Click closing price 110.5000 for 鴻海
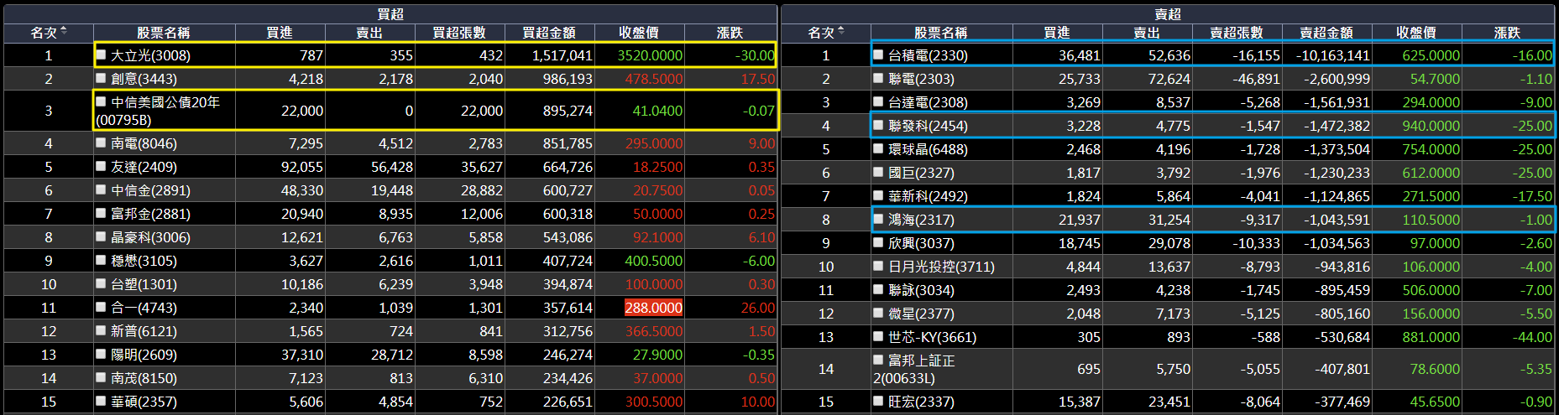Image resolution: width=1559 pixels, height=415 pixels. (1431, 220)
